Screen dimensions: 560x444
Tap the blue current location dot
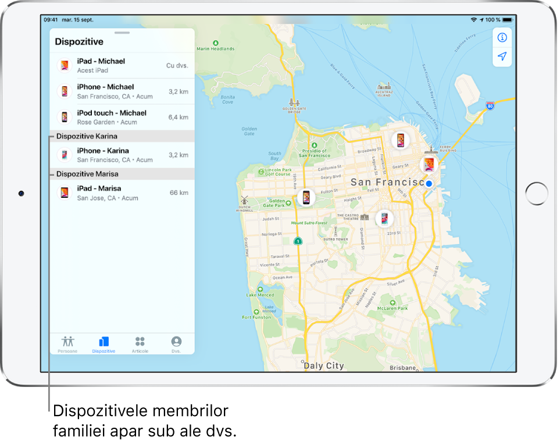[x=429, y=183]
